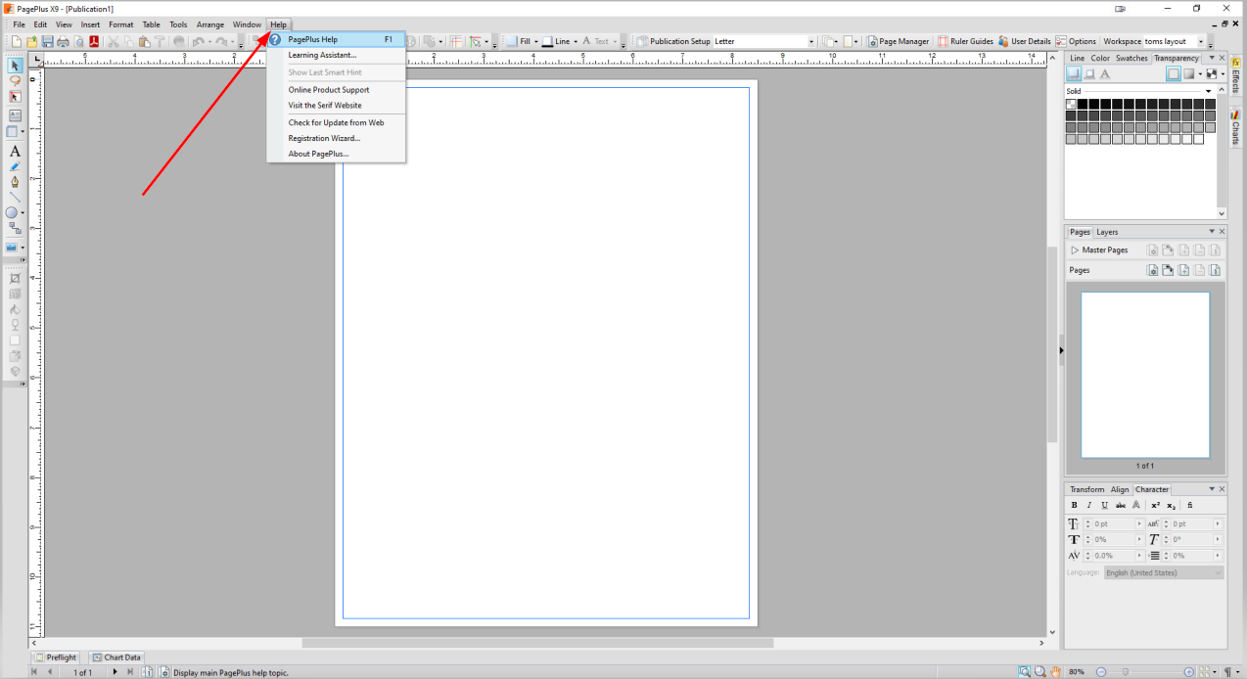Image resolution: width=1247 pixels, height=679 pixels.
Task: Select the Pen tool
Action: (x=15, y=182)
